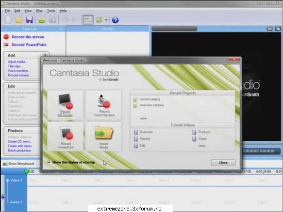Click shrink-to-fit icon above preview
The width and height of the screenshot is (283, 212).
pos(269,29)
